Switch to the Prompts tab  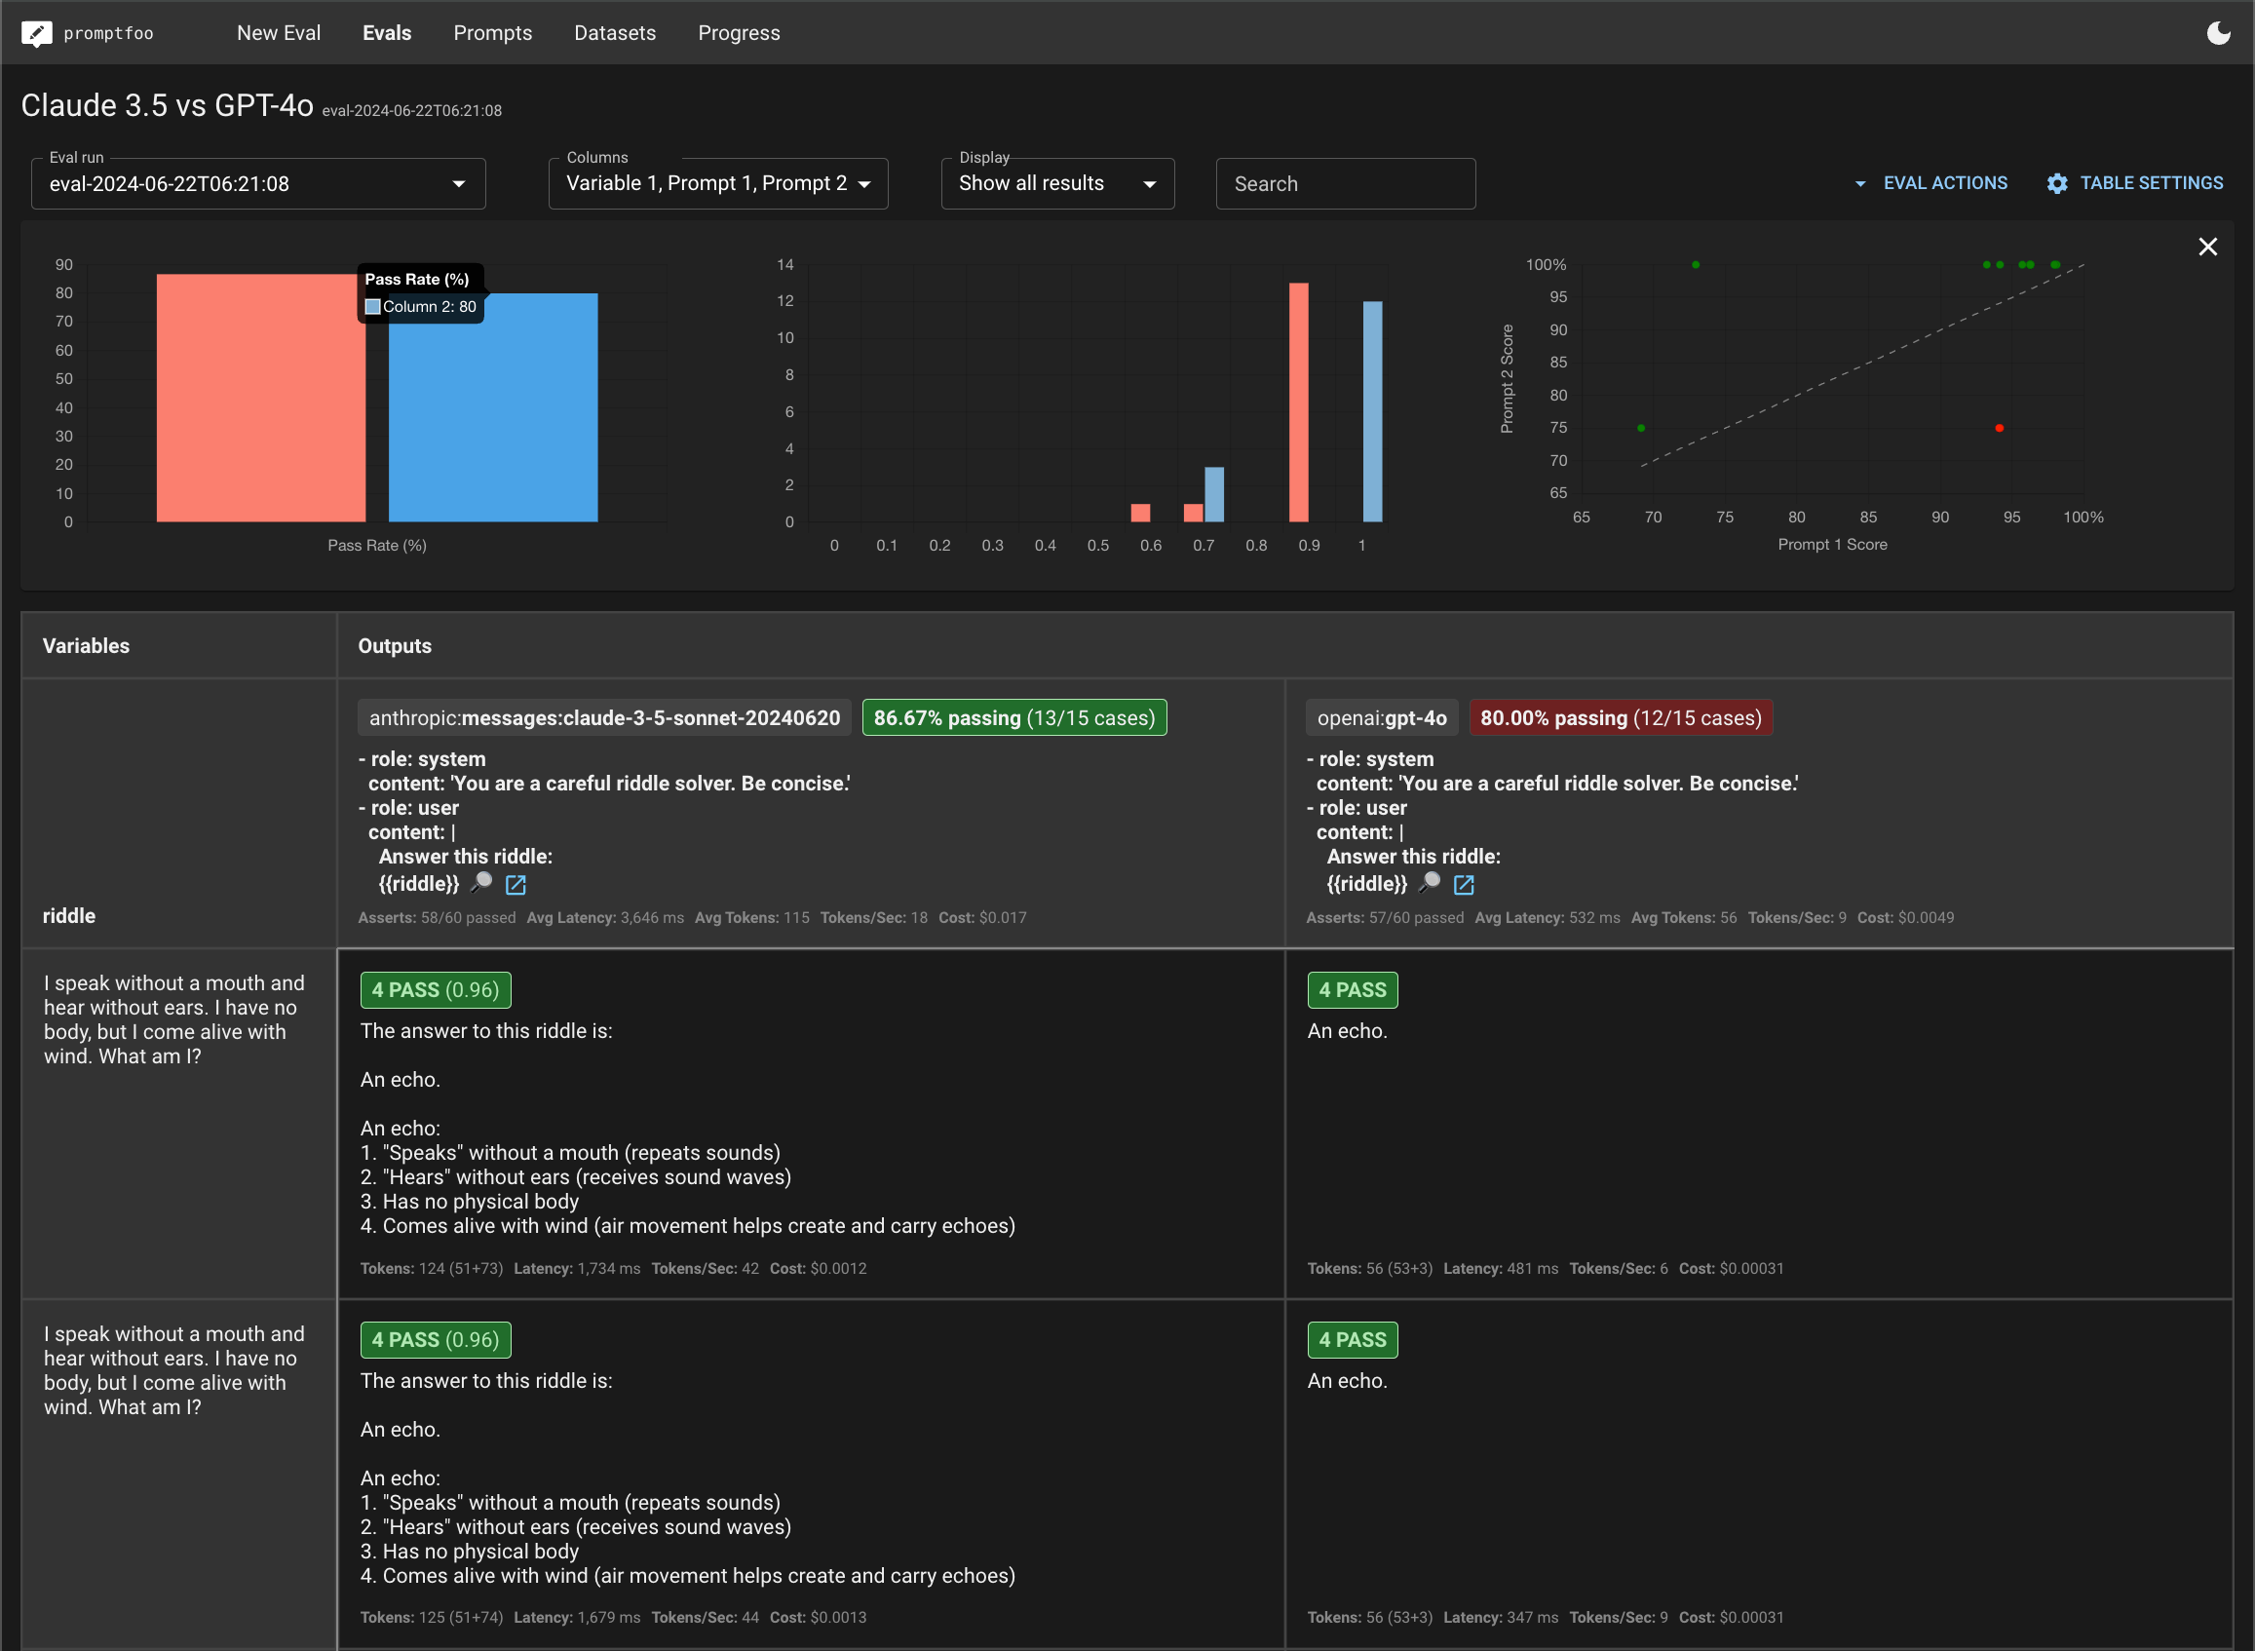tap(492, 32)
